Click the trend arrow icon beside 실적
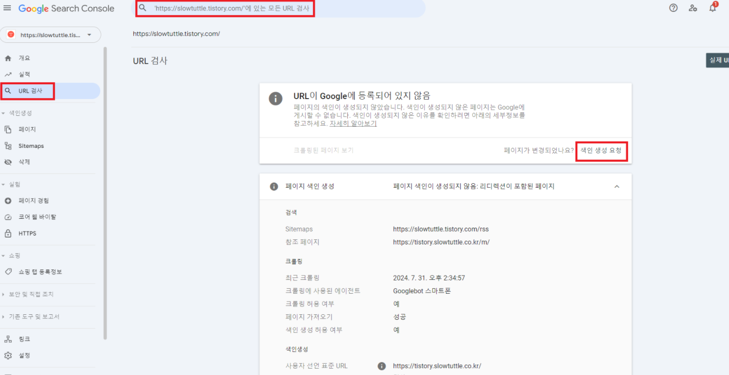This screenshot has height=375, width=729. tap(8, 74)
